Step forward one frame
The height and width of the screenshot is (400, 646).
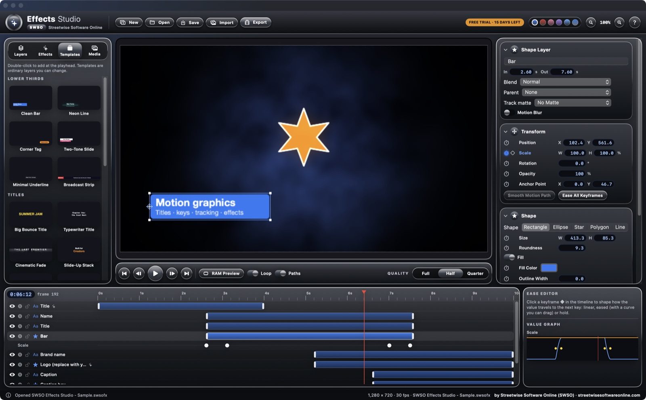click(172, 274)
